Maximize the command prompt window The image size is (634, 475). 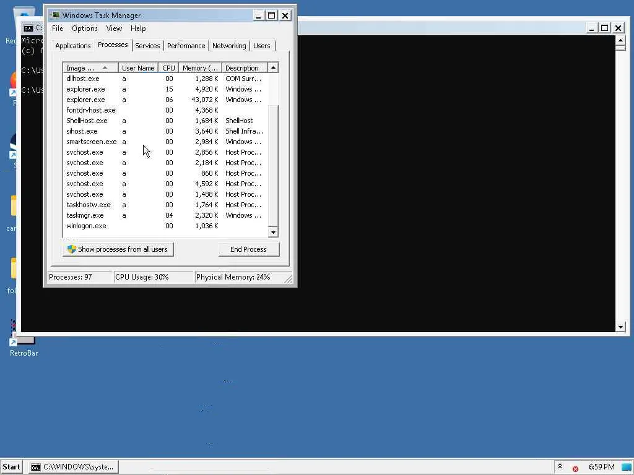(604, 28)
